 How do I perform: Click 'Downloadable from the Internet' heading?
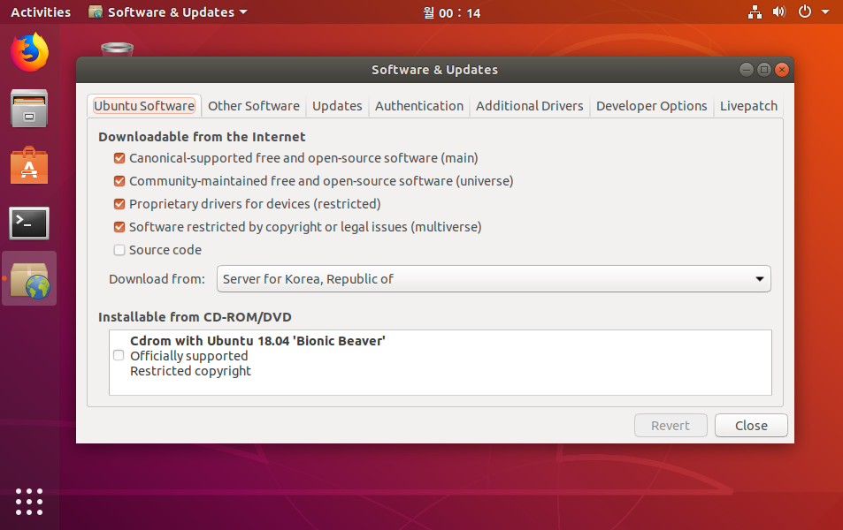202,137
